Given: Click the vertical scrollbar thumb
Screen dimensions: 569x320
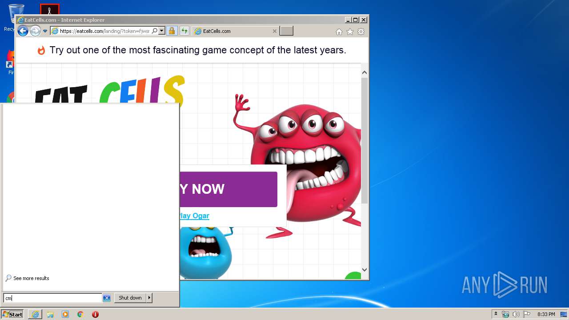Looking at the screenshot, I should (x=365, y=140).
